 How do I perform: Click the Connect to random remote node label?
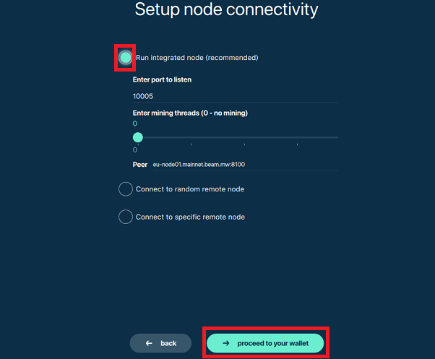[x=190, y=189]
